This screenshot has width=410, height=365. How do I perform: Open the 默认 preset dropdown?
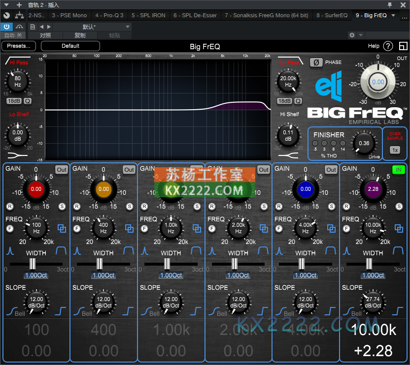tap(92, 27)
